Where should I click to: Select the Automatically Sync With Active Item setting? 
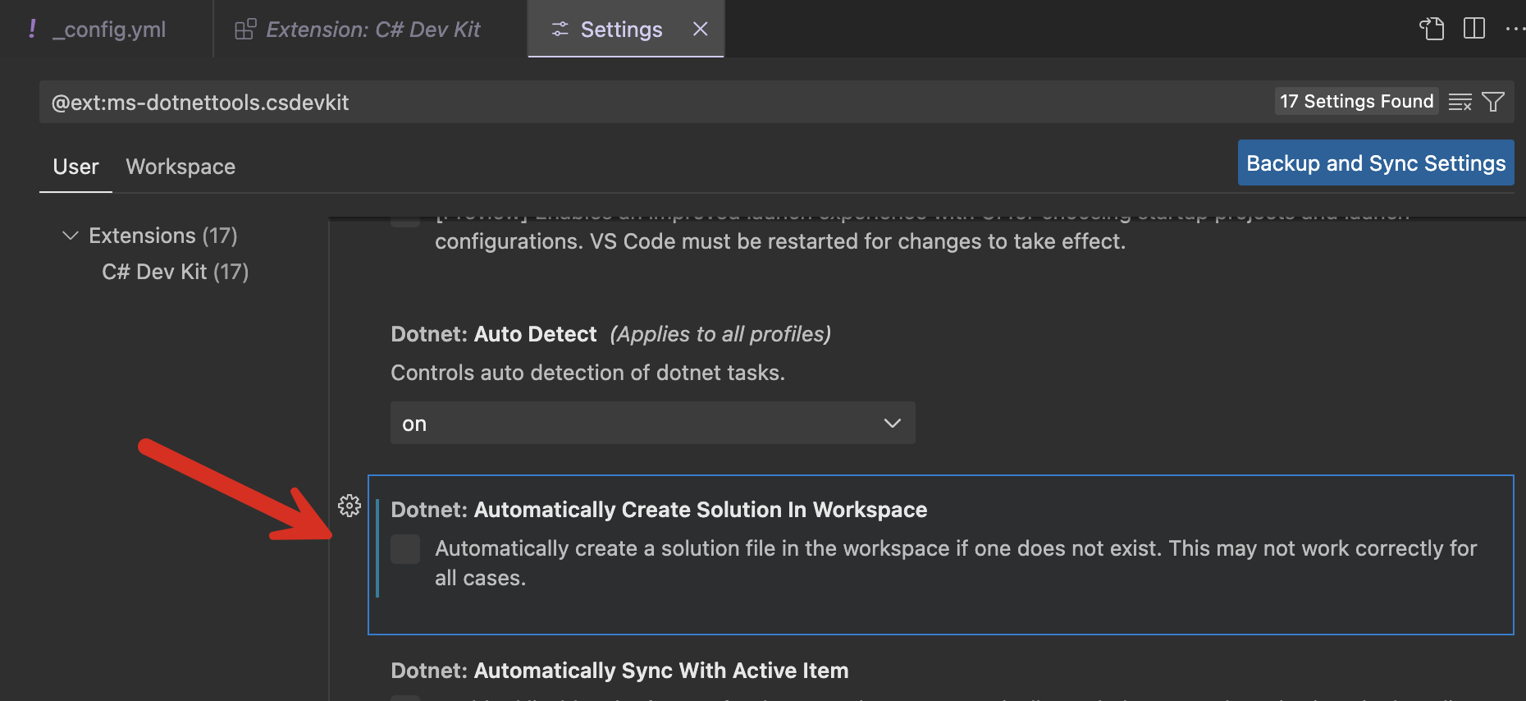(660, 671)
